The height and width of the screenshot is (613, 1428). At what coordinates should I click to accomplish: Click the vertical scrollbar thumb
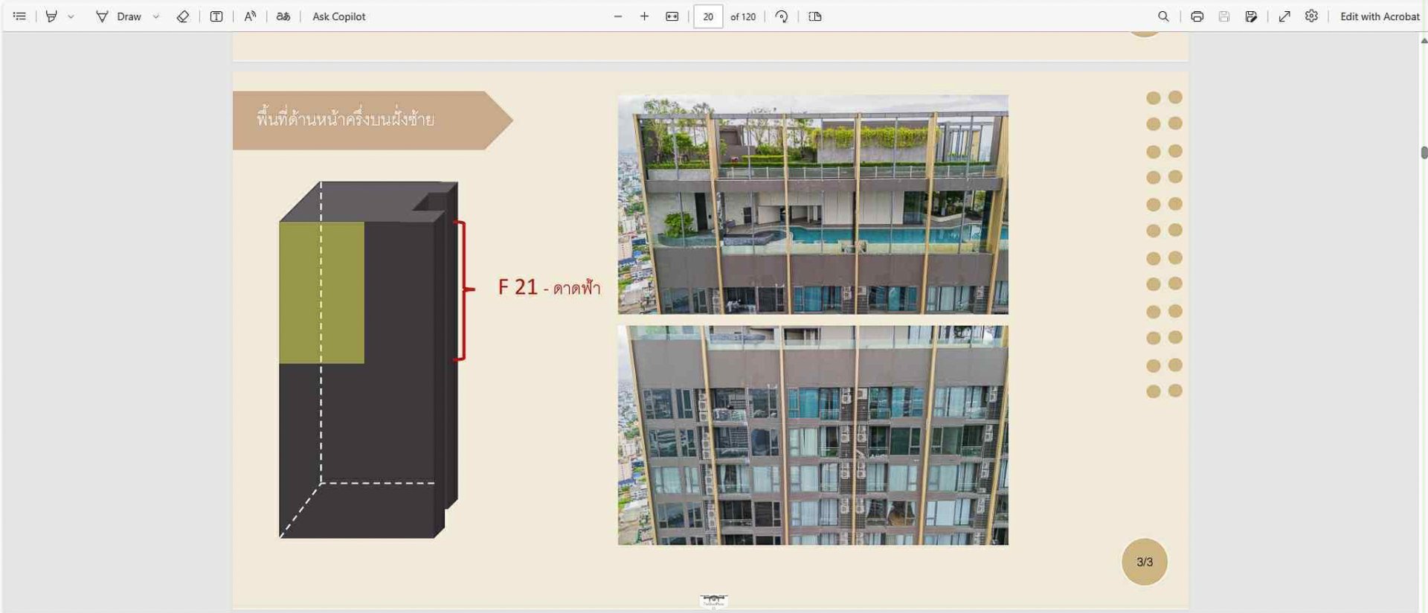click(1424, 153)
